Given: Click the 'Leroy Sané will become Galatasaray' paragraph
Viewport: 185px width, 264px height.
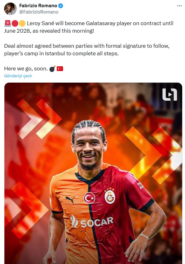Looking at the screenshot, I should tap(89, 27).
